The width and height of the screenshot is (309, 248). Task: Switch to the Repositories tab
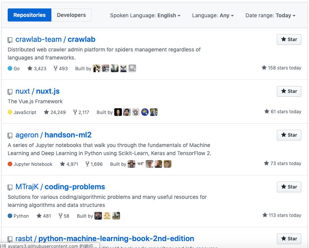coord(30,15)
